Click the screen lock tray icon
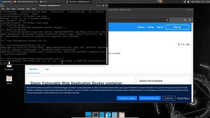210x118 pixels. 185,2
